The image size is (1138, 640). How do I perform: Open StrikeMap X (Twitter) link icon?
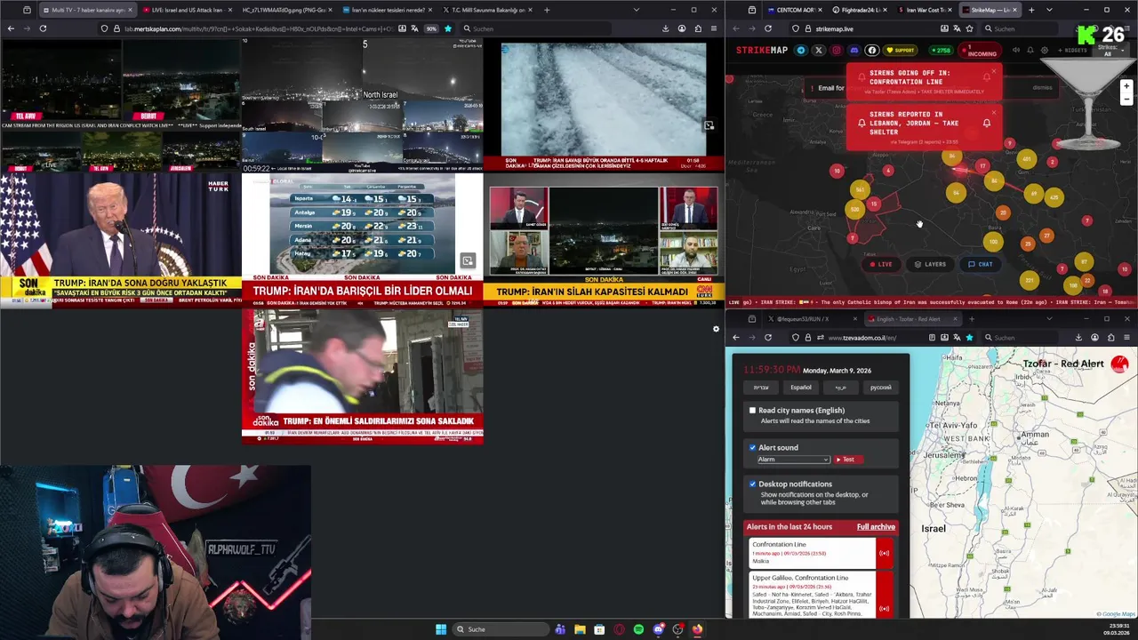[x=819, y=50]
